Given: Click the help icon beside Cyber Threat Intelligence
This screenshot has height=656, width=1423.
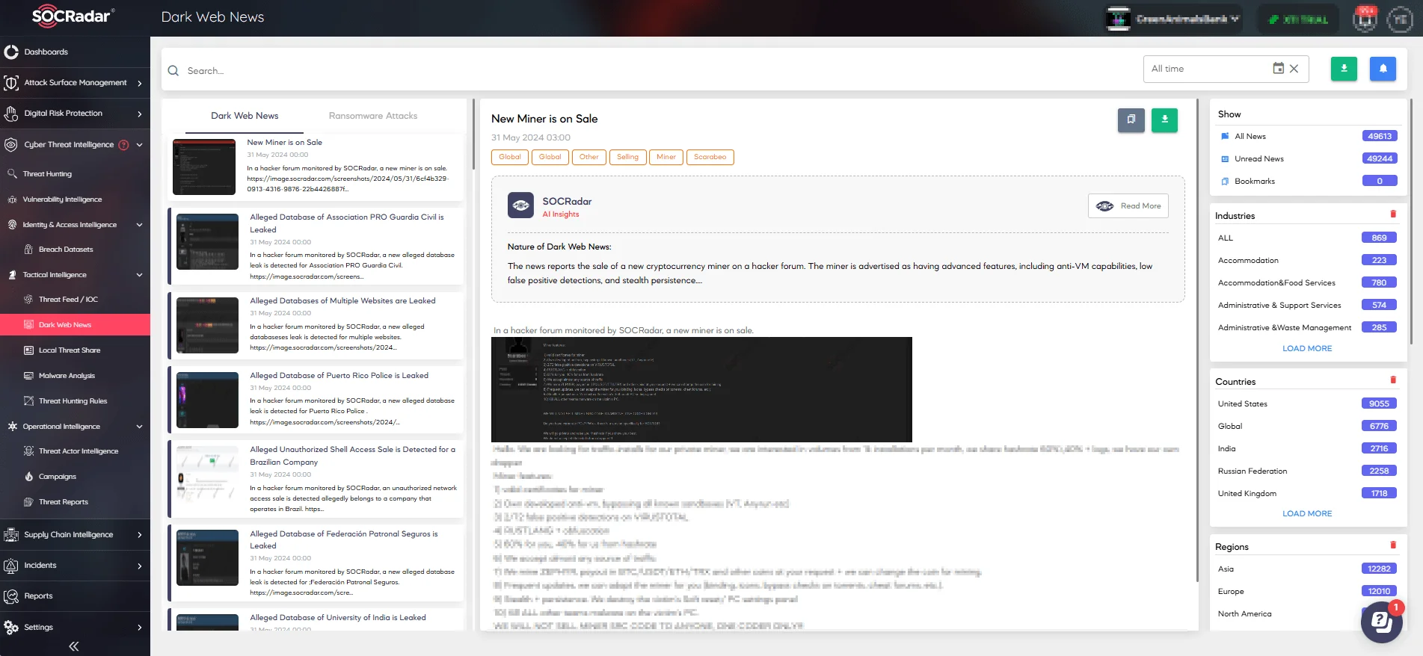Looking at the screenshot, I should point(124,145).
